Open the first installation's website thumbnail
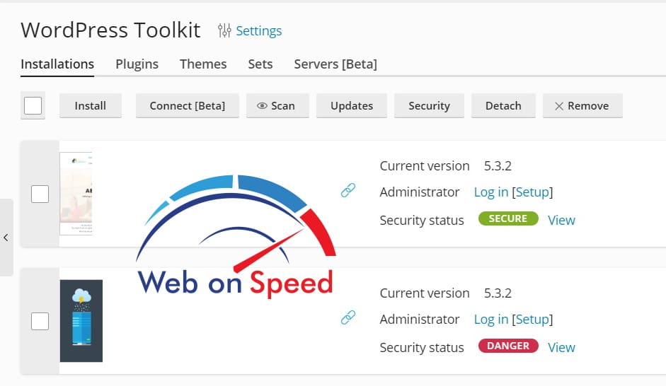Viewport: 666px width, 386px height. [76, 194]
